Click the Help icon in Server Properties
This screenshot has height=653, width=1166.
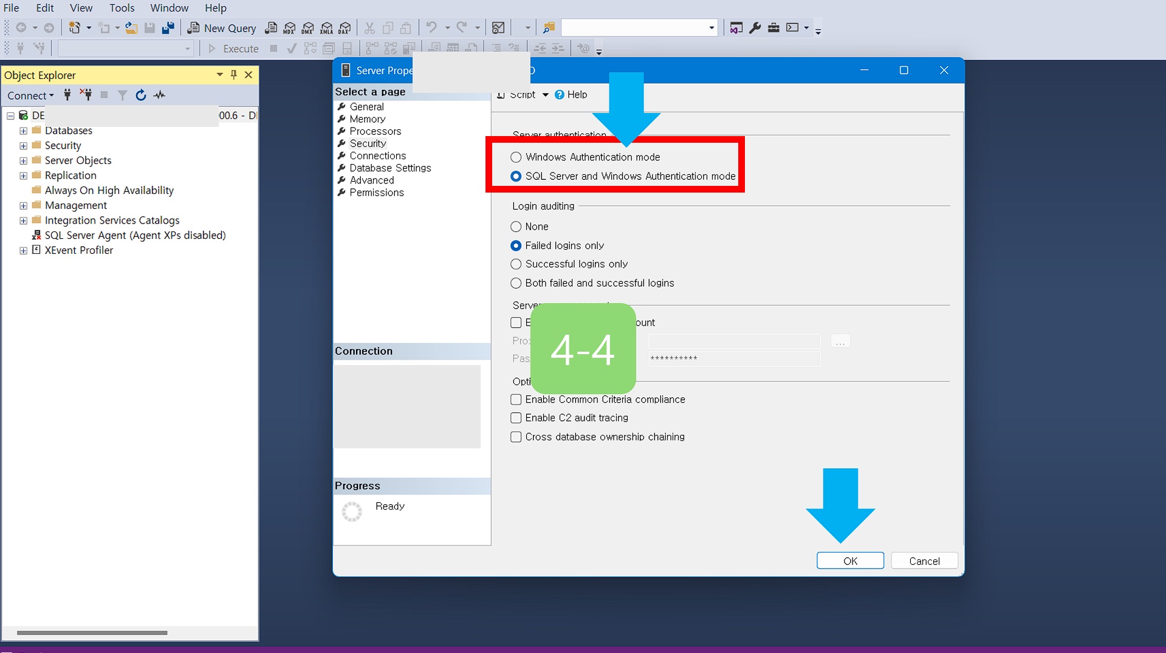[571, 95]
